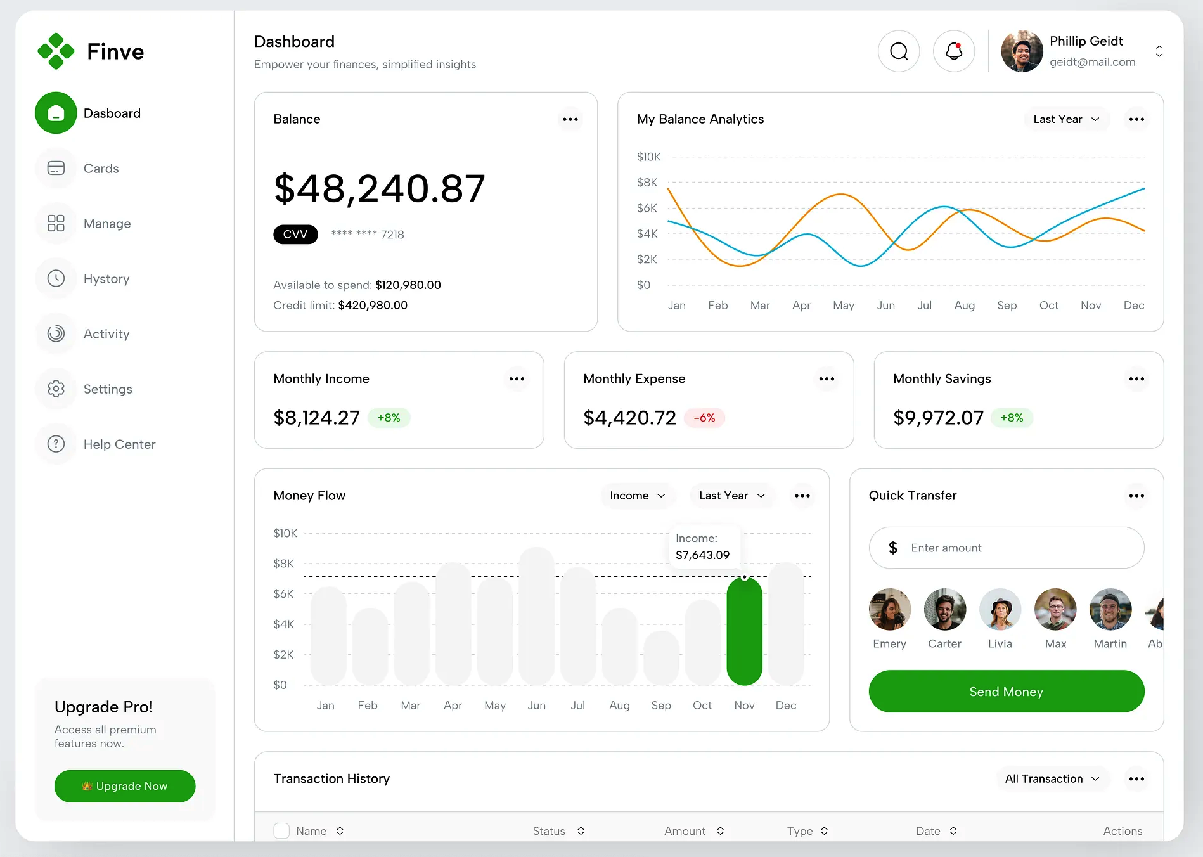Go to the Activity menu item
The width and height of the screenshot is (1203, 857).
tap(106, 334)
